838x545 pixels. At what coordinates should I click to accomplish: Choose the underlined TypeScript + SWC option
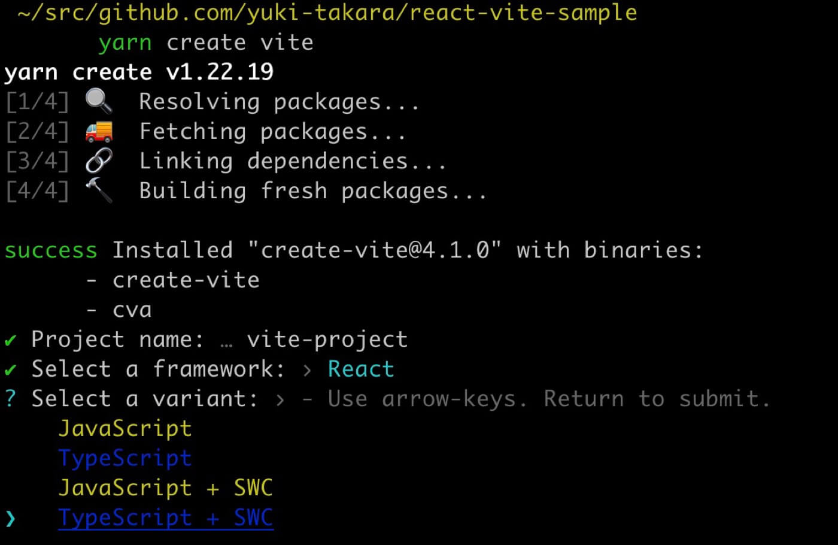click(x=165, y=517)
